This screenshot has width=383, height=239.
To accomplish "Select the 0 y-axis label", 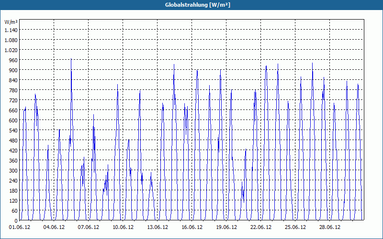I will [16, 221].
